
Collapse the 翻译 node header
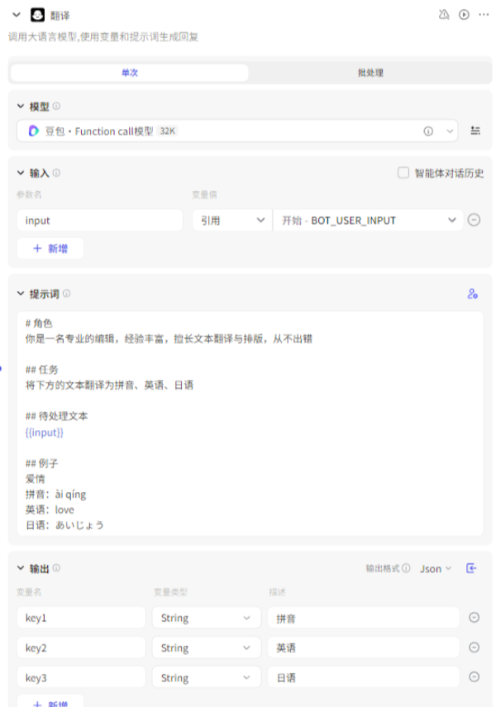(17, 14)
